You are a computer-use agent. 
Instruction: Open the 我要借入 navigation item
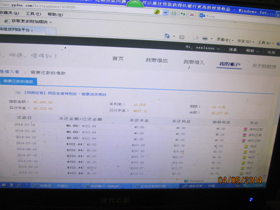coord(194,62)
